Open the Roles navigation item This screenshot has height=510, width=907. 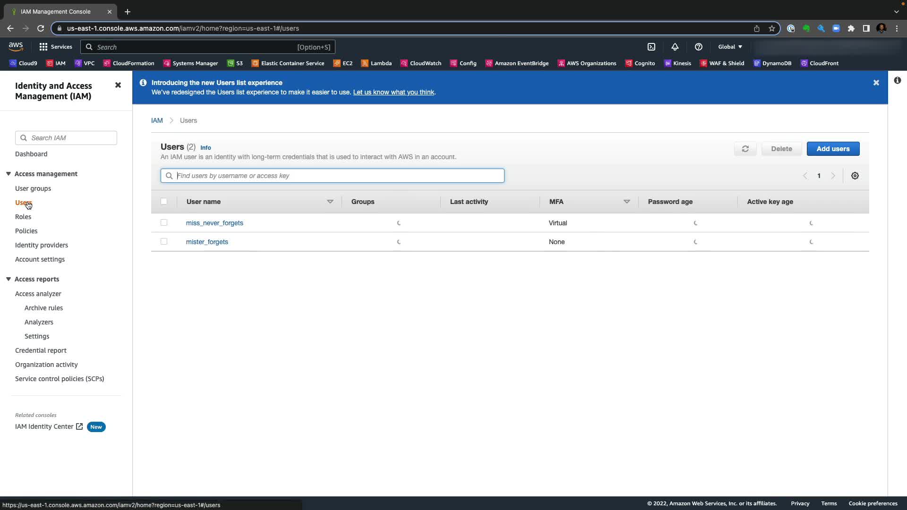(23, 217)
